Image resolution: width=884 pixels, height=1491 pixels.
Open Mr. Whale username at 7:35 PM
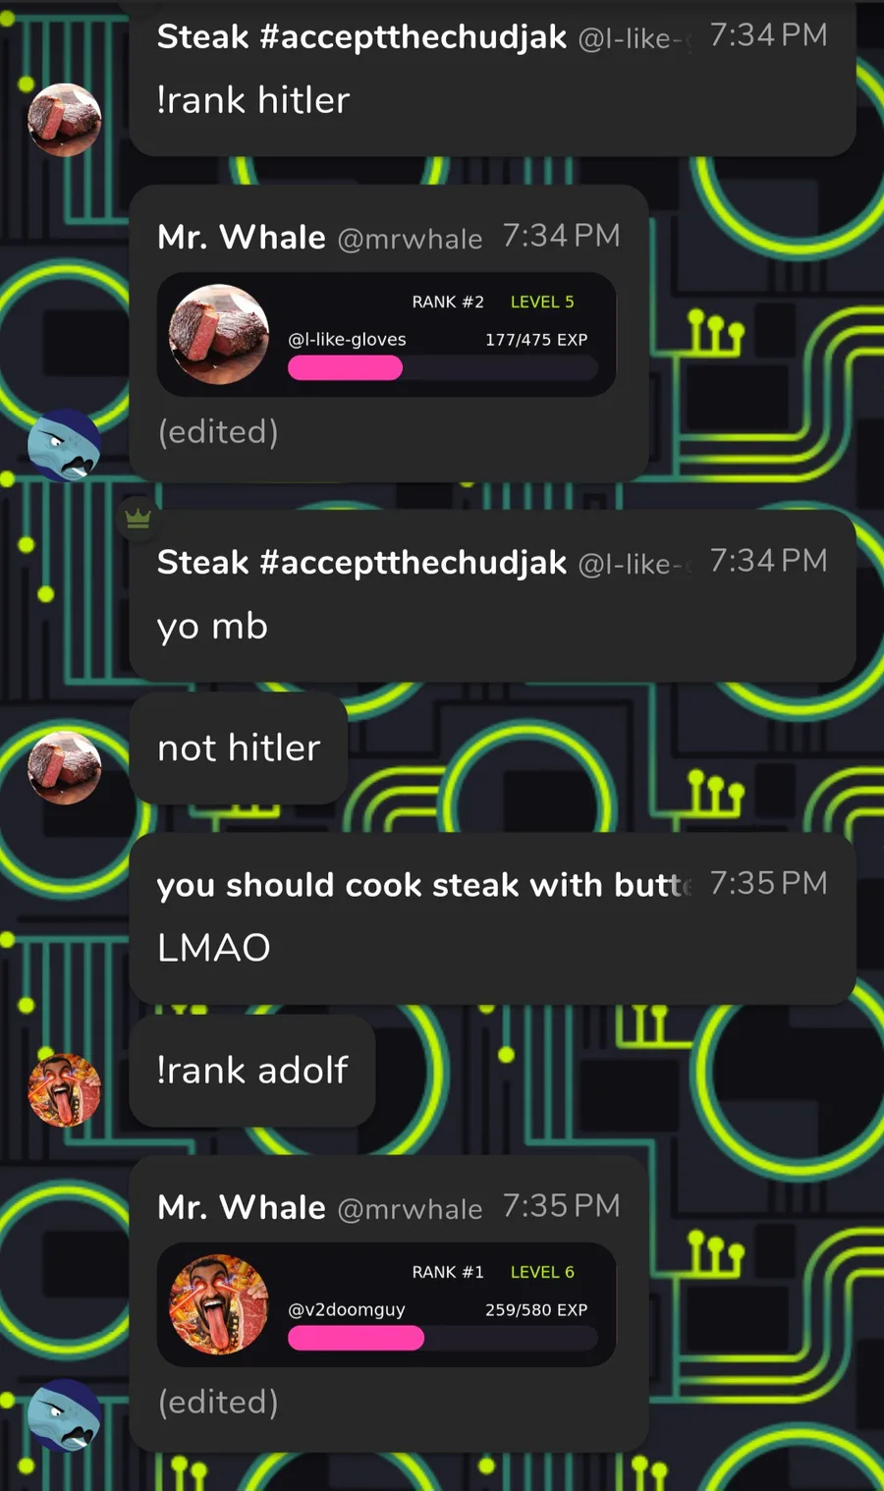pyautogui.click(x=242, y=1207)
